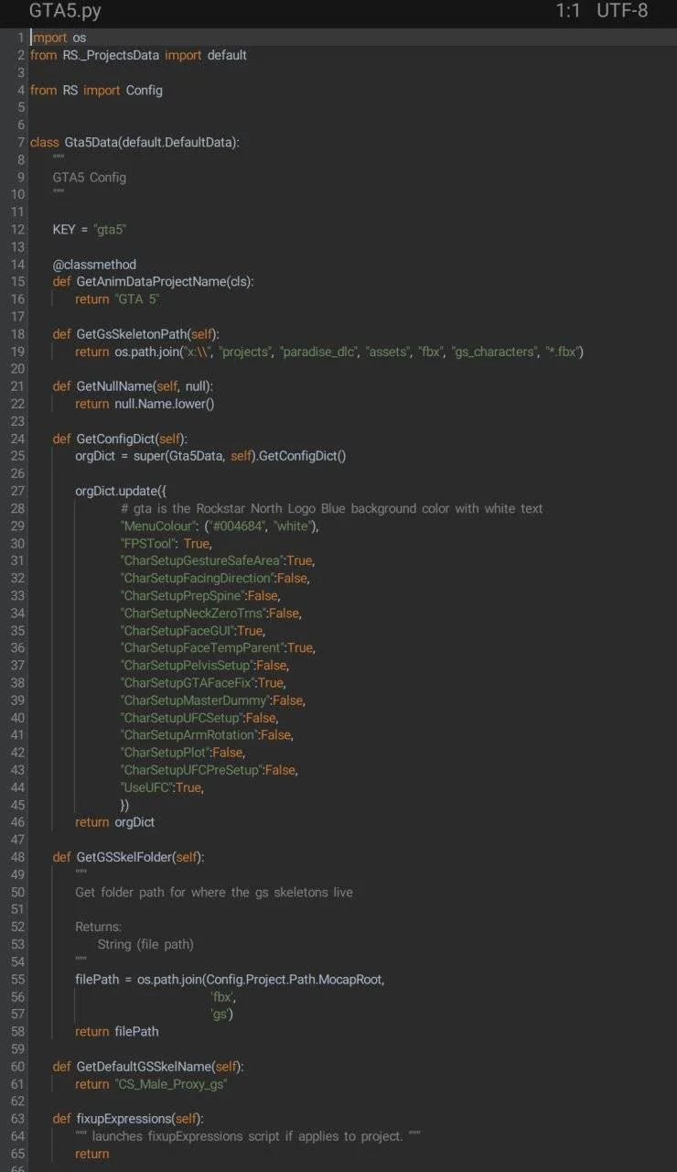Click the "CharSetupNeckZeroTrns" entry
677x1172 pixels.
point(210,613)
